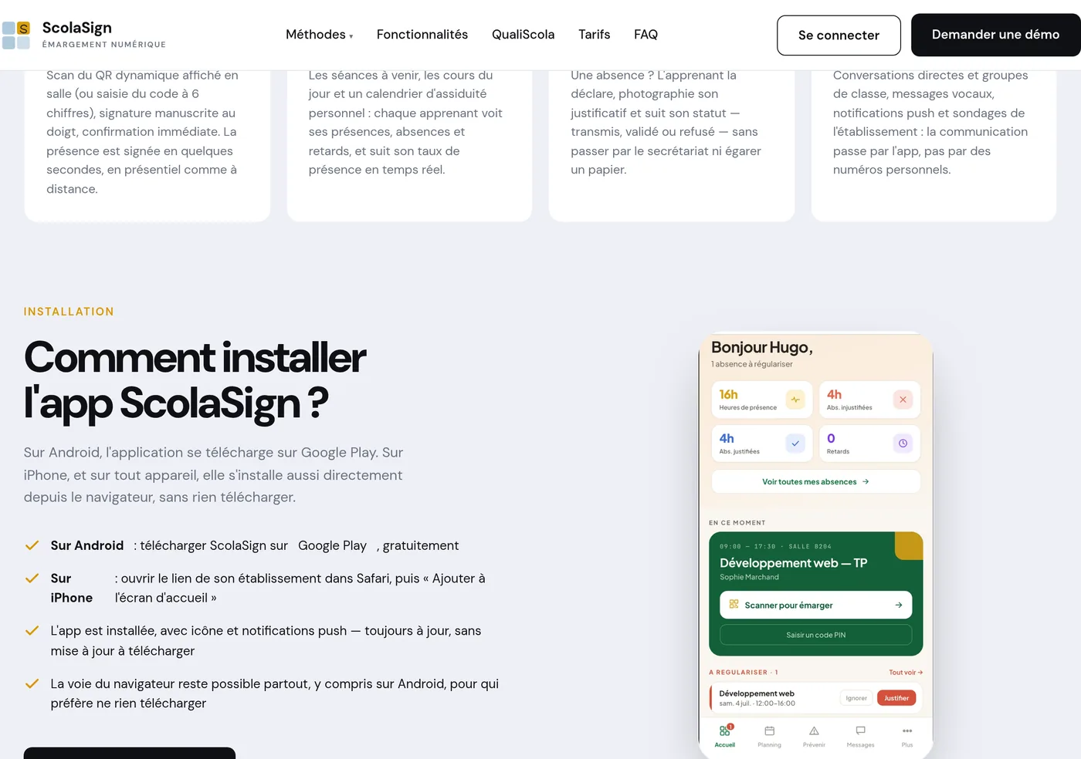Click Demander une démo button

(995, 35)
